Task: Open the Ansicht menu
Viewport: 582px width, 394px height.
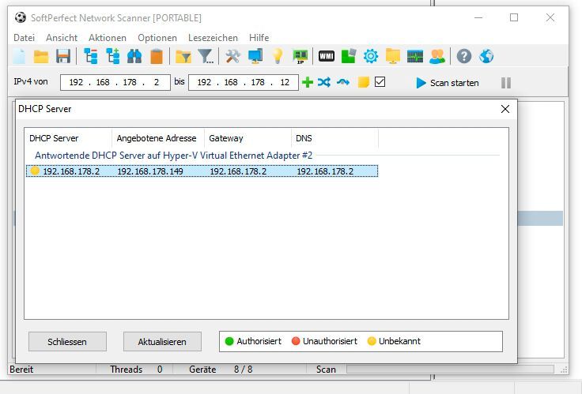Action: point(62,38)
